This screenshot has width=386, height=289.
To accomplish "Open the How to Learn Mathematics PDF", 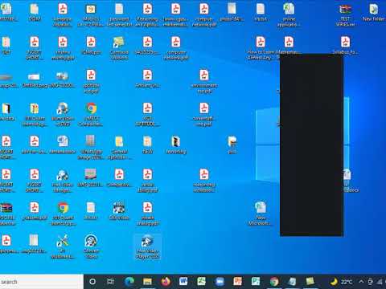I will point(261,48).
